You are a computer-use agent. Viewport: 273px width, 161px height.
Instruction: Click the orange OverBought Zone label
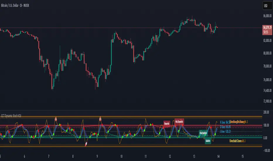[238, 122]
